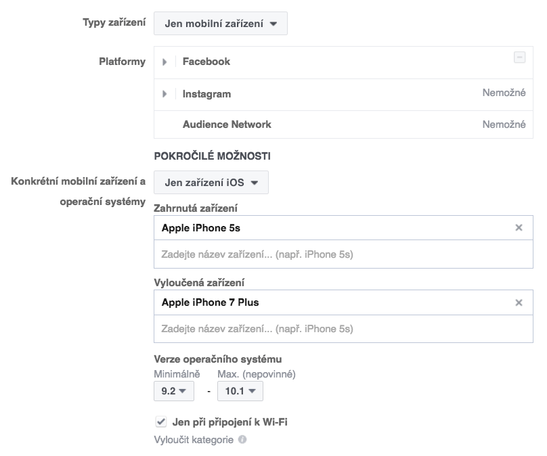
Task: Expand the Facebook platform row
Action: pos(165,62)
